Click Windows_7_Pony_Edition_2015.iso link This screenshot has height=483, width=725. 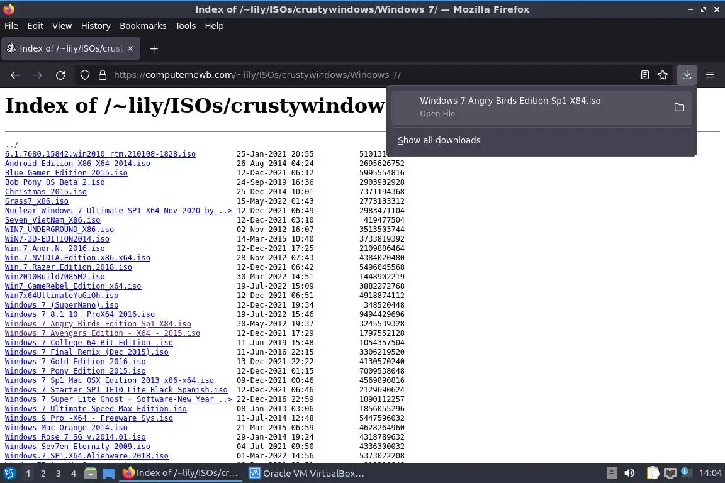tap(75, 370)
